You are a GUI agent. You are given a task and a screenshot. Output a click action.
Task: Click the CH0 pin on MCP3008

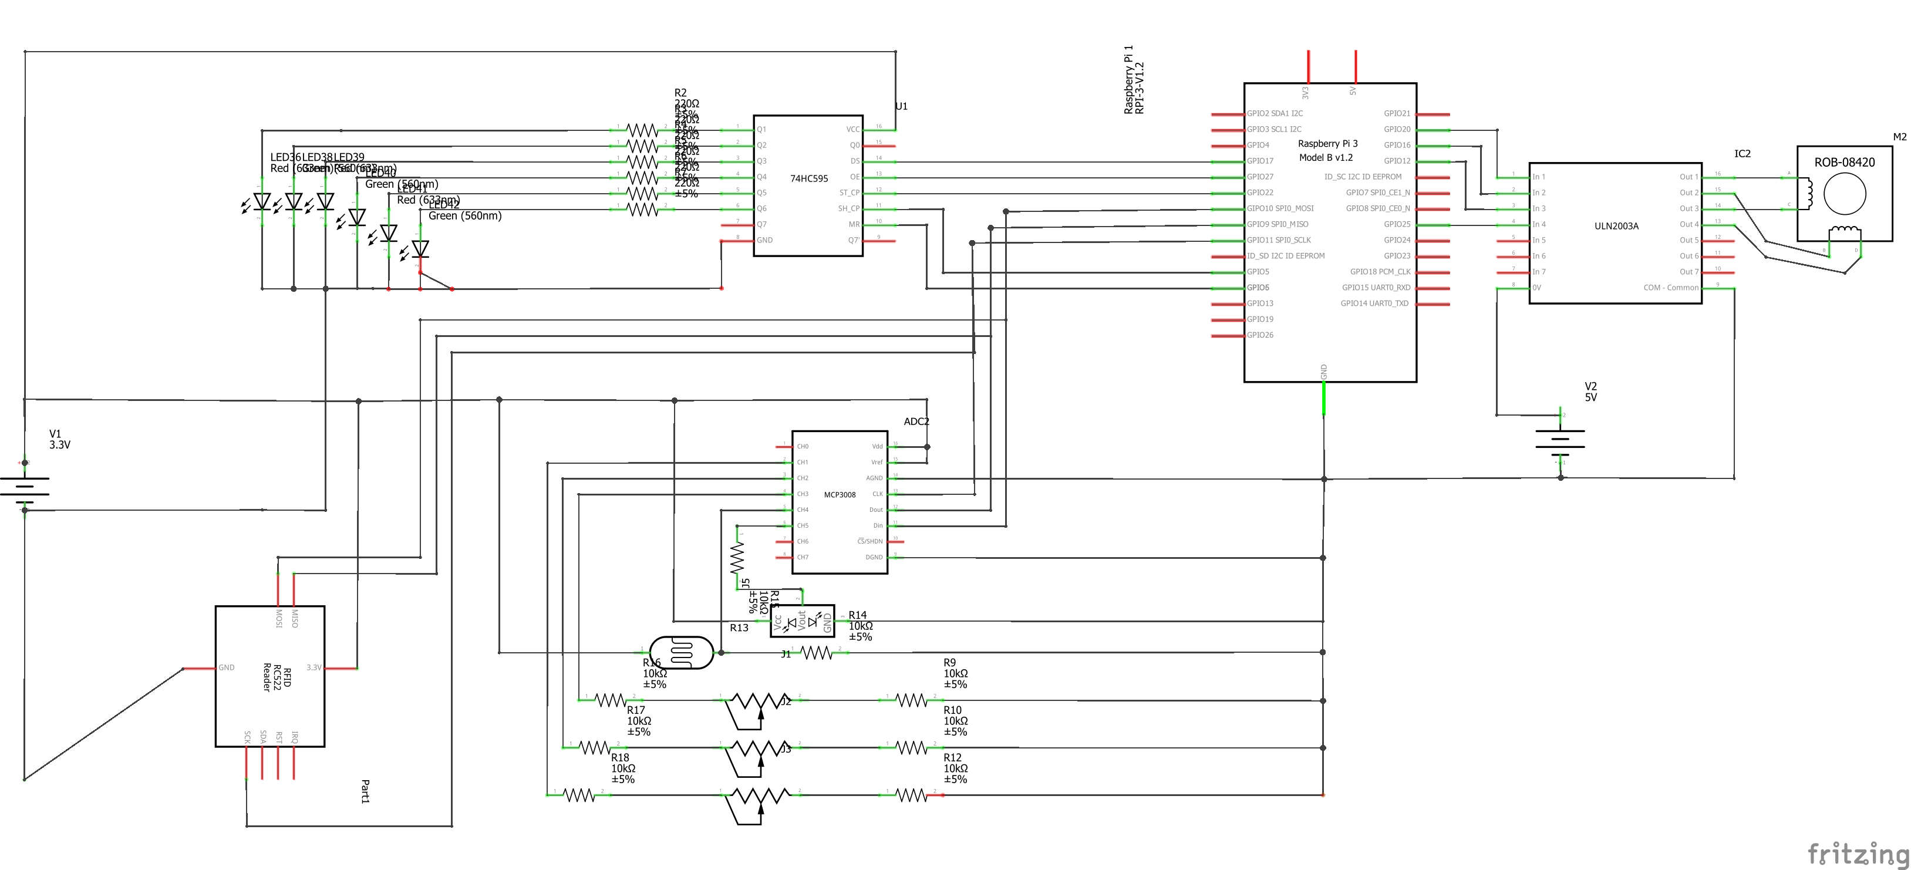(803, 447)
